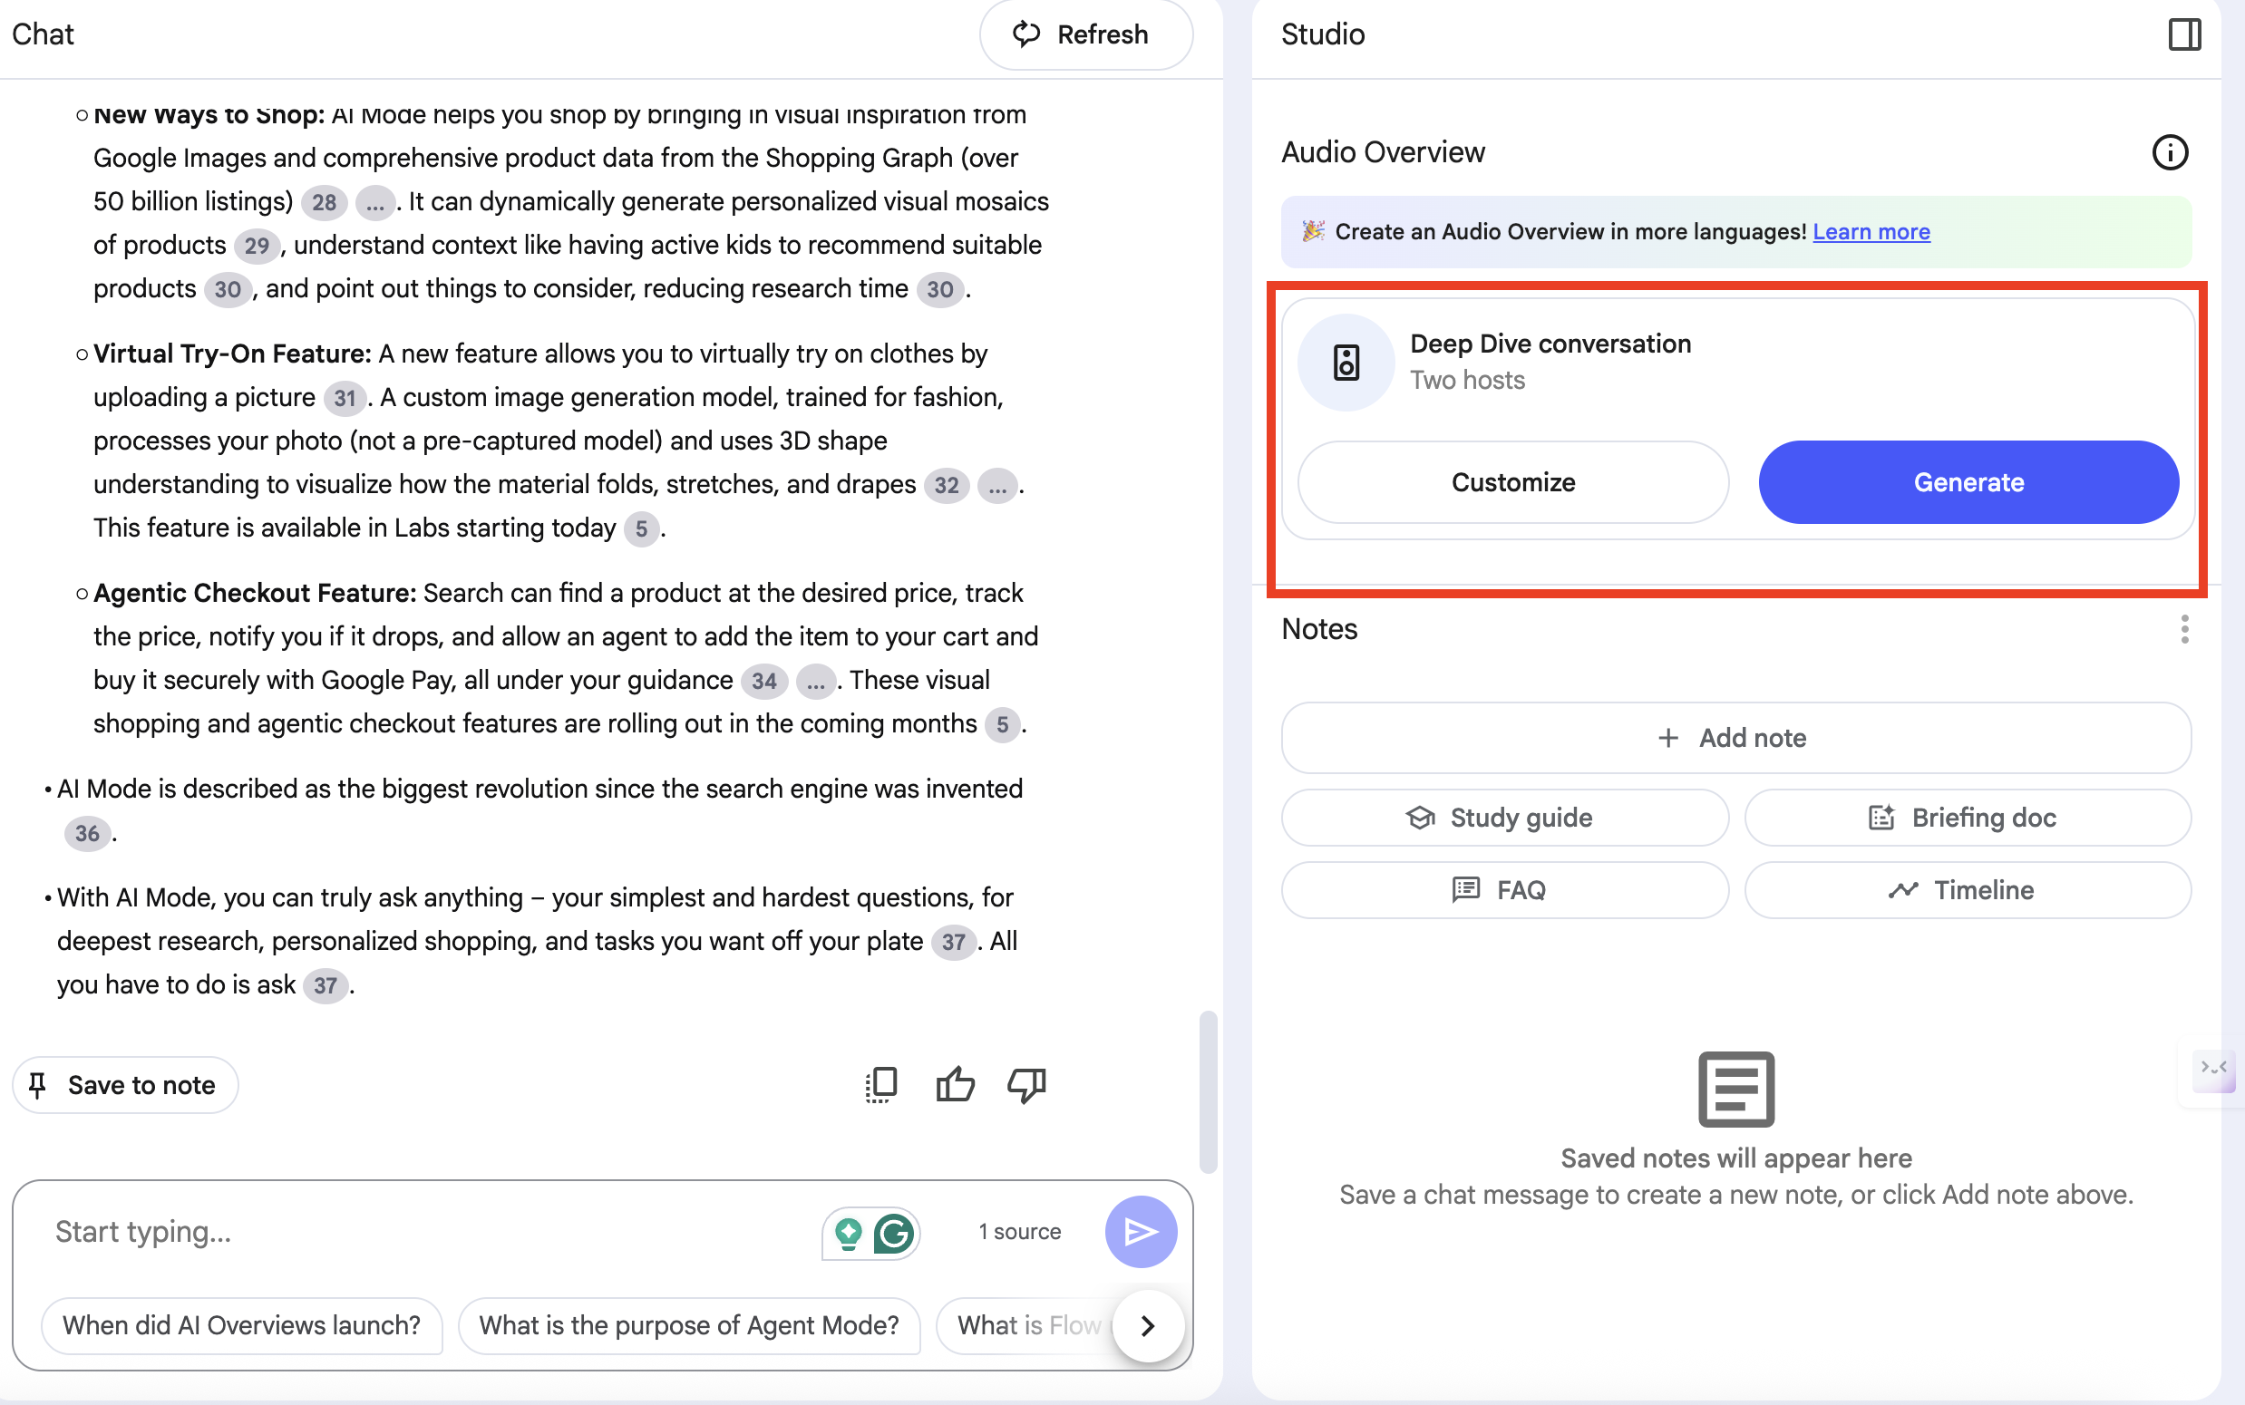The width and height of the screenshot is (2245, 1405).
Task: Click the green lightbulb extension icon
Action: coord(849,1232)
